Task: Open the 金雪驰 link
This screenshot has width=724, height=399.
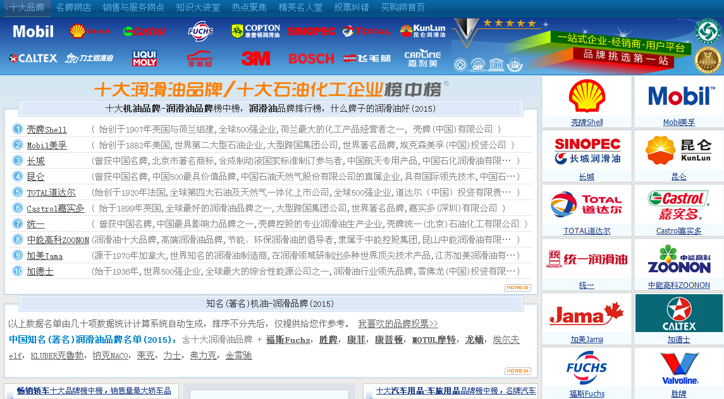Action: pos(239,355)
